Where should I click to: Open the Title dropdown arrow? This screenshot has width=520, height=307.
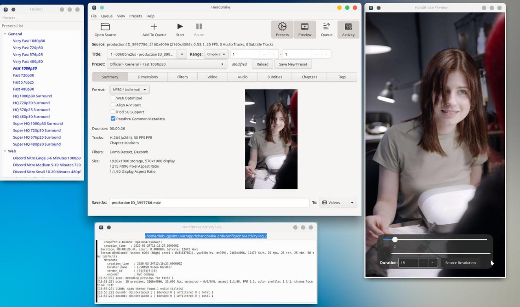[x=182, y=54]
